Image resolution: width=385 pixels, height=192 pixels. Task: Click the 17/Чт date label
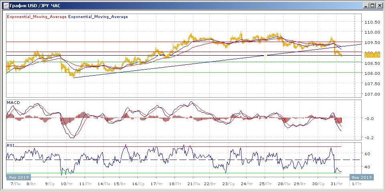156,184
